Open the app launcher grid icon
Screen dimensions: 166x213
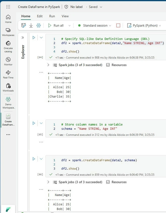(8, 7)
